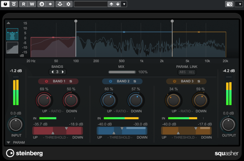244x161 pixels.
Task: Click the blue Band 2 gain handle
Action: tap(124, 32)
